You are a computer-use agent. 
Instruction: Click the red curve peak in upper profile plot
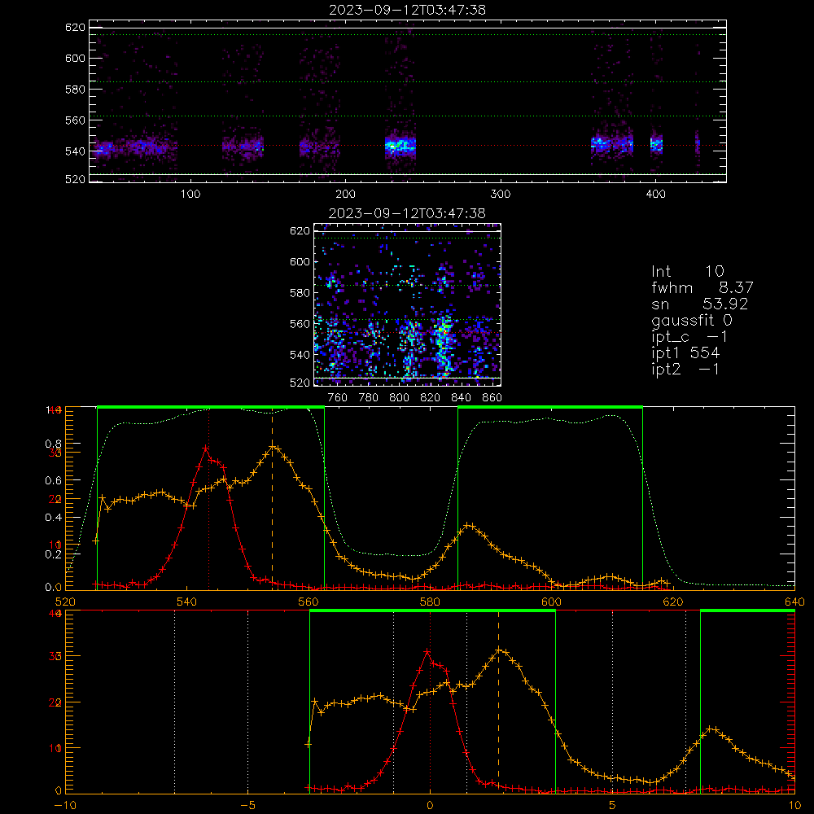[x=206, y=448]
